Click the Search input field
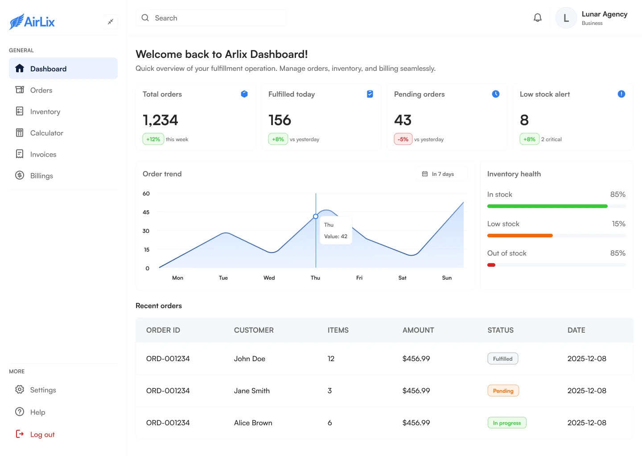Viewport: 642px width, 456px height. pos(210,18)
